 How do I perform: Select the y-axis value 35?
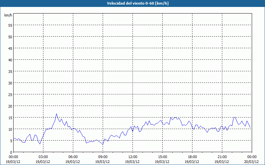(10, 71)
